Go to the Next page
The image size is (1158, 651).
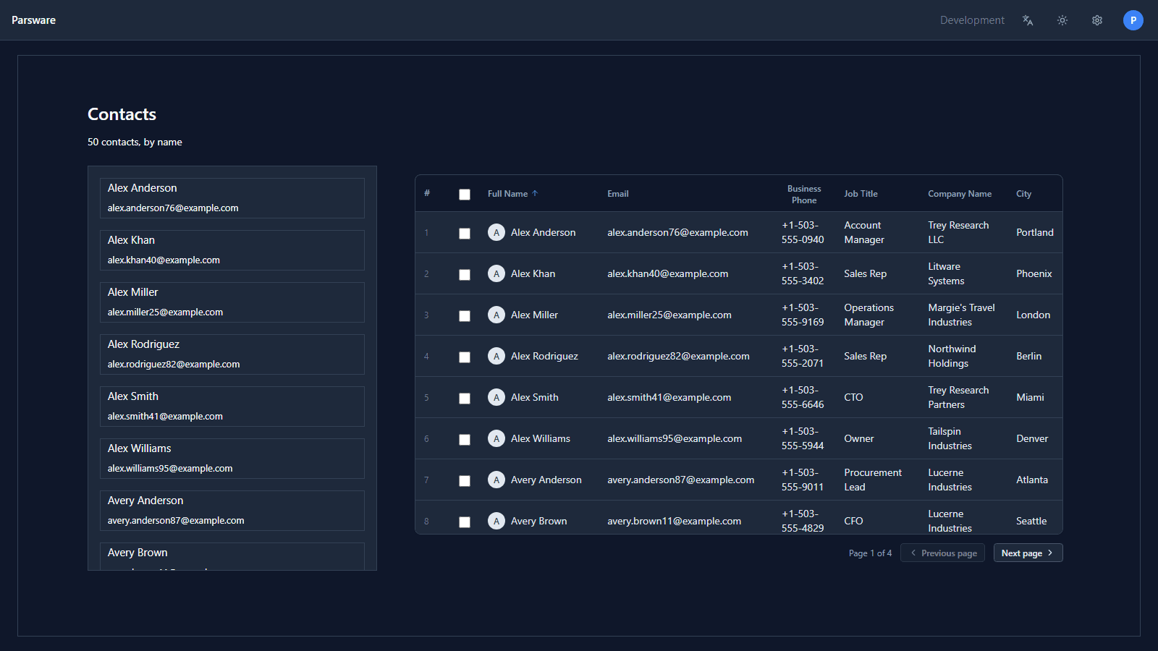pos(1028,553)
